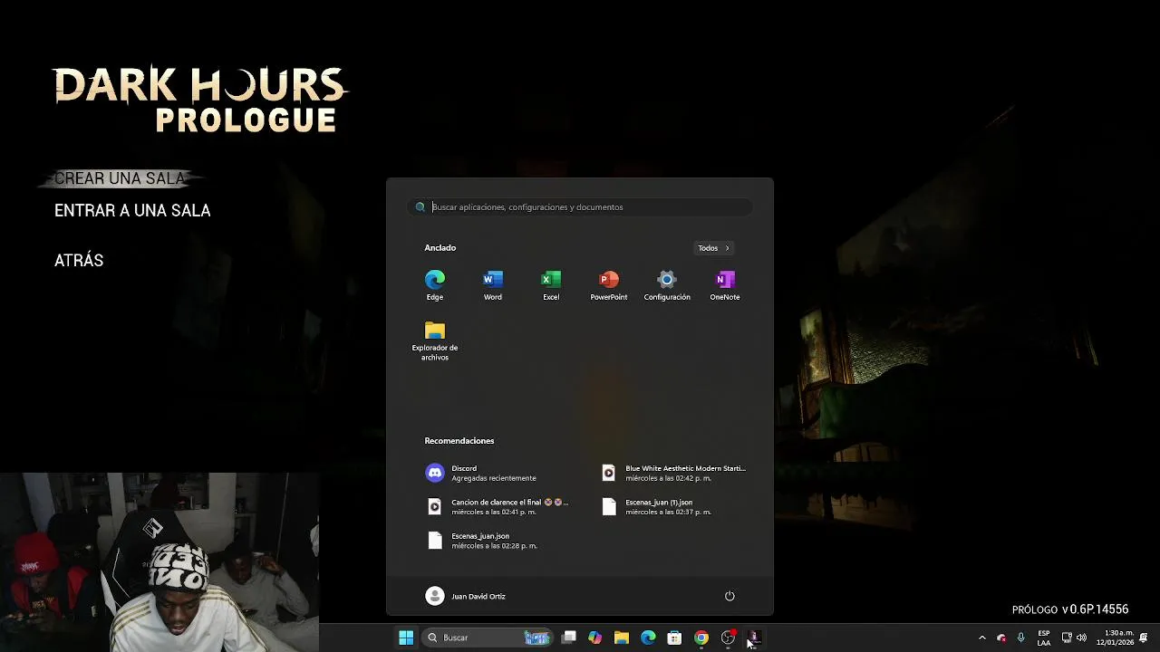The height and width of the screenshot is (652, 1160).
Task: Open Cancion de clarence el final file
Action: [497, 506]
